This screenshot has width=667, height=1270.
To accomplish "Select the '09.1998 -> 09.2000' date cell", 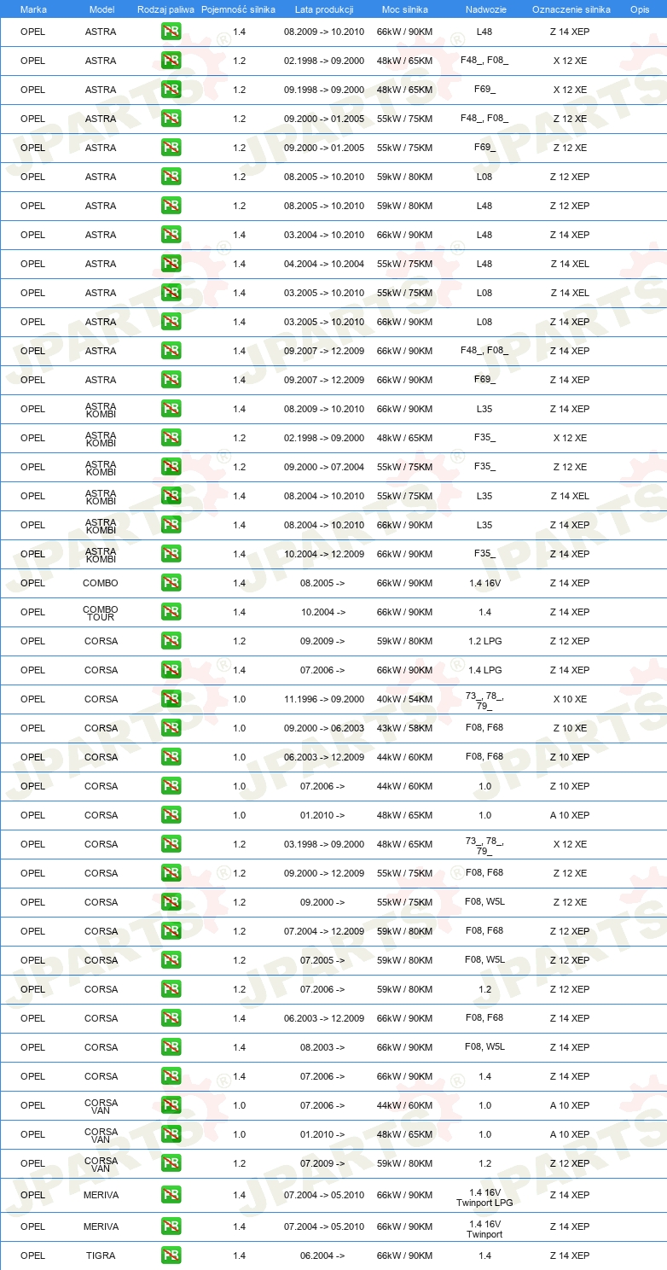I will [324, 90].
